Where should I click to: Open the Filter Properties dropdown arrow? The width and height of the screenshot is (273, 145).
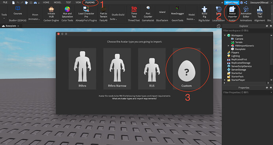(271, 93)
